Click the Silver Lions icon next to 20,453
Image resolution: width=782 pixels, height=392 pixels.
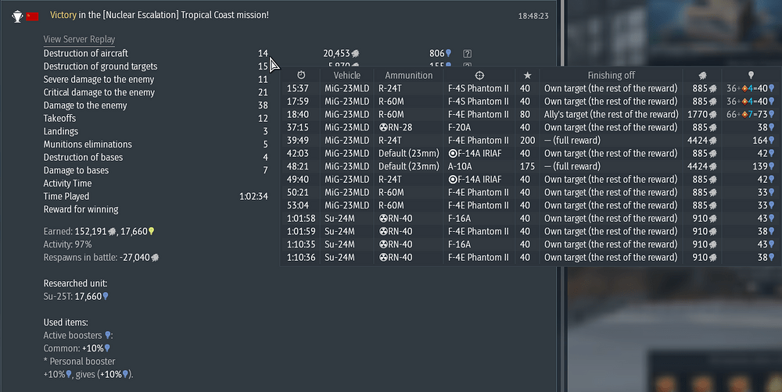click(355, 54)
